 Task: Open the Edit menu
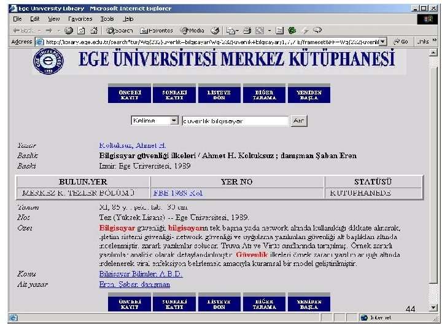(35, 19)
